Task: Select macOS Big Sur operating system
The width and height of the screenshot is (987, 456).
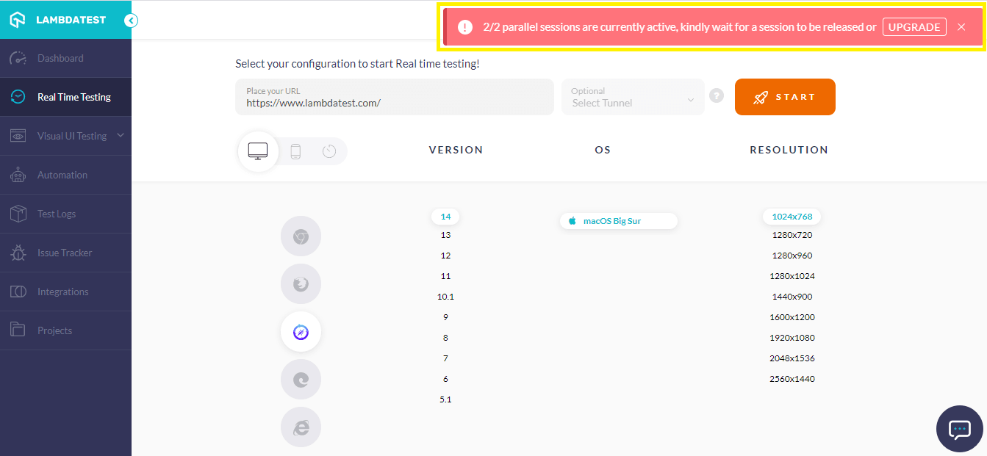Action: tap(618, 221)
